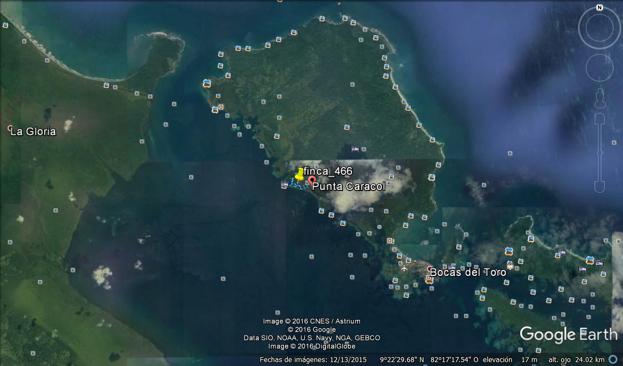The height and width of the screenshot is (366, 623).
Task: Click the zoom slider handle notch
Action: (600, 153)
